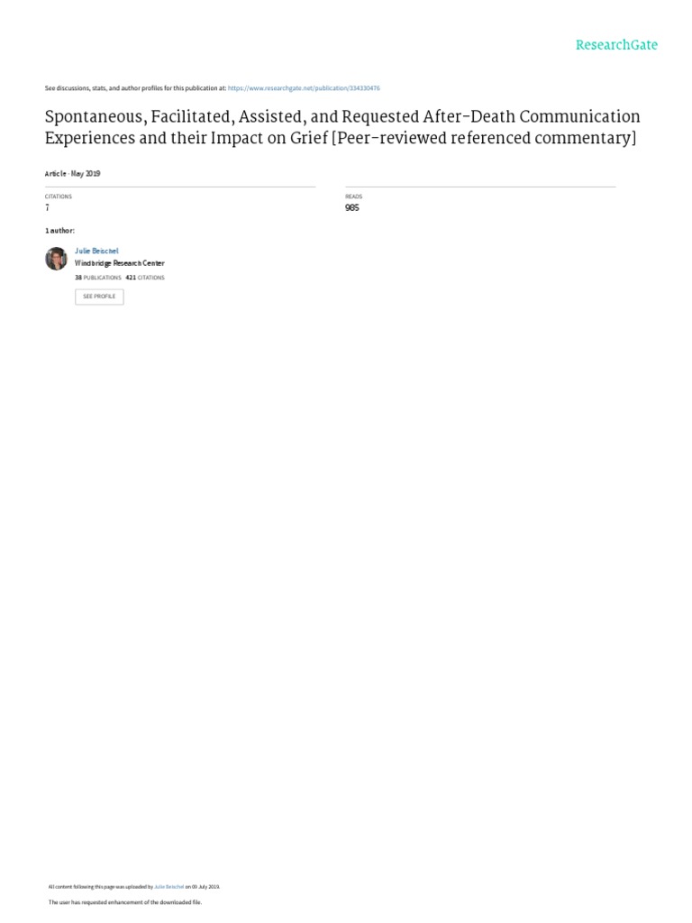
Task: Click the READS heading label
Action: [x=353, y=196]
